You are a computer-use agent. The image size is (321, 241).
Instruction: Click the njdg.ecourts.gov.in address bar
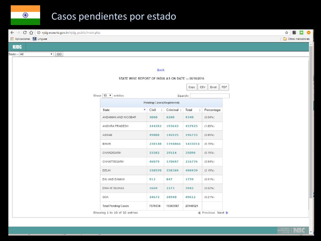pyautogui.click(x=160, y=33)
